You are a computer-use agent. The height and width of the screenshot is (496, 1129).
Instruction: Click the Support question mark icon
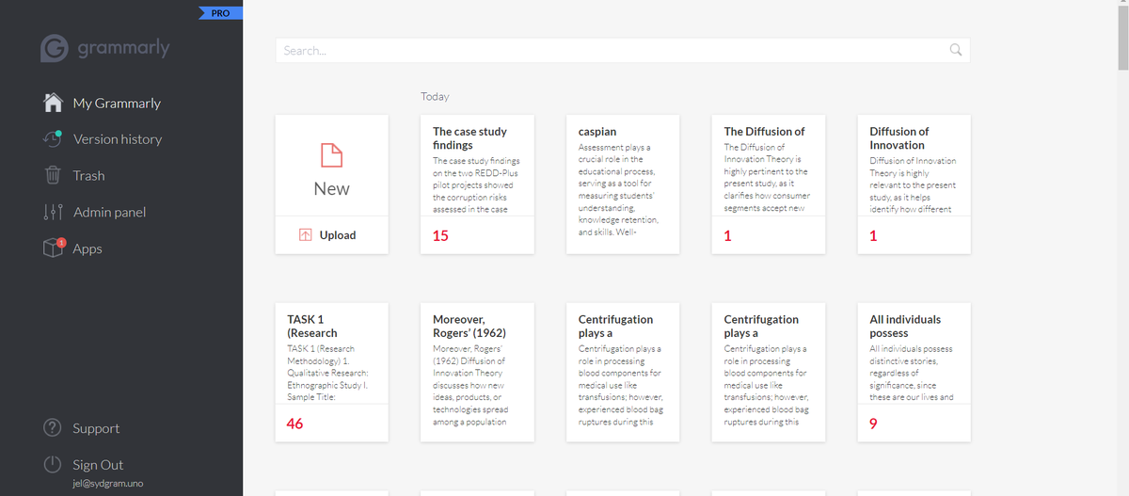click(54, 428)
